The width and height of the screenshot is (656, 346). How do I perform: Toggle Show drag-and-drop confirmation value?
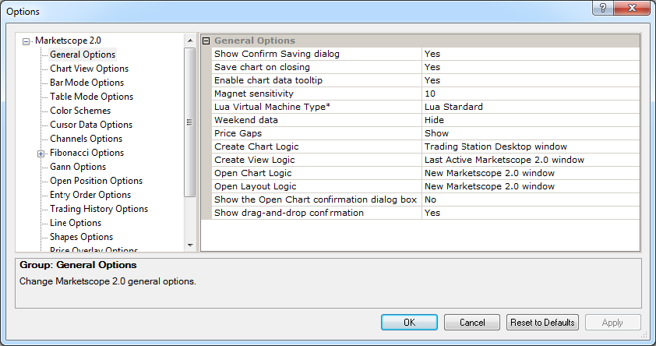pyautogui.click(x=530, y=213)
